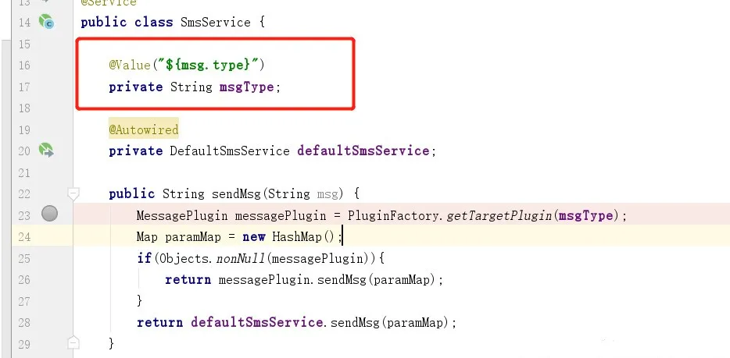Screen dimensions: 730x358
Task: Click the fold end marker on line 29
Action: [x=73, y=343]
